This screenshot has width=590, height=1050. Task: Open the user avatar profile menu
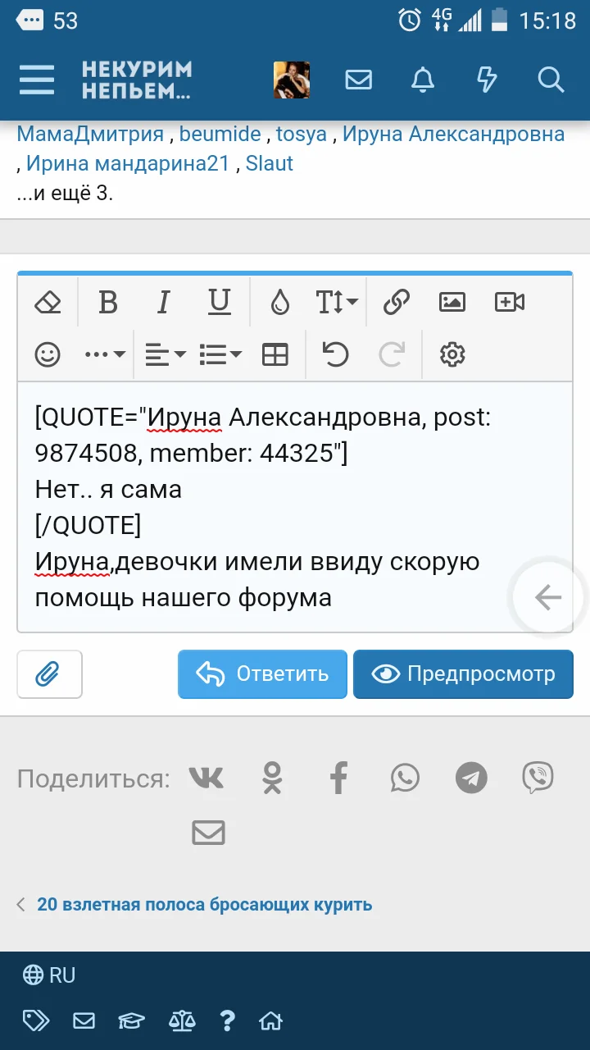292,80
